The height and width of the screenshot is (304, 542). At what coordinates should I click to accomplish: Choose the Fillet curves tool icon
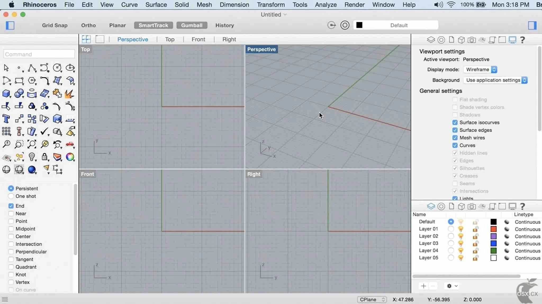coord(44,80)
